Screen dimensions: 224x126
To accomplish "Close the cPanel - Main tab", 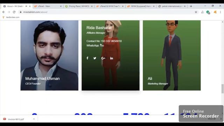I will click(x=61, y=6).
